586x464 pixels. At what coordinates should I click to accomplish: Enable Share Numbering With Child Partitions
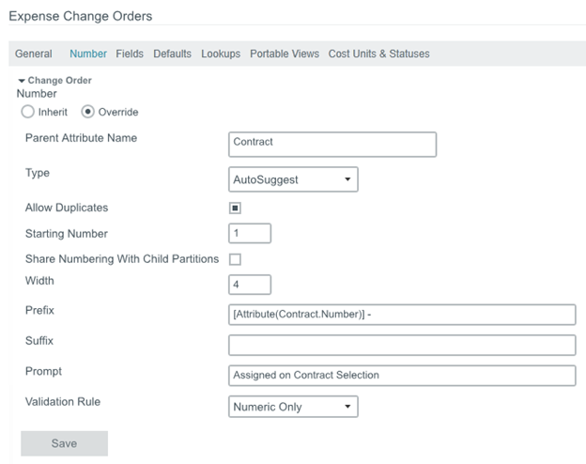point(235,259)
